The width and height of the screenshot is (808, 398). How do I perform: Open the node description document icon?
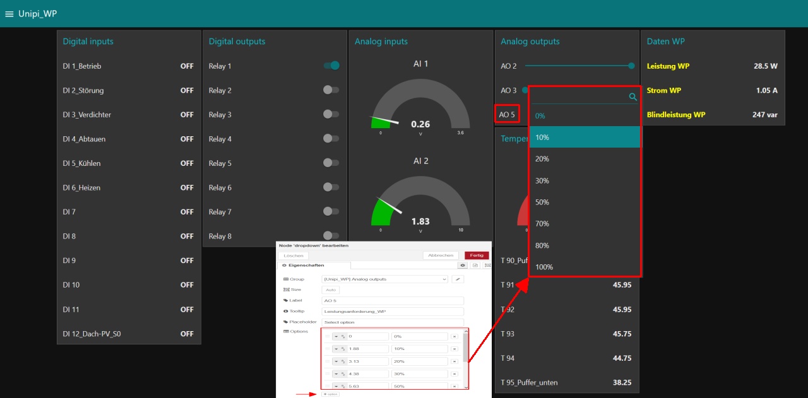(x=475, y=266)
